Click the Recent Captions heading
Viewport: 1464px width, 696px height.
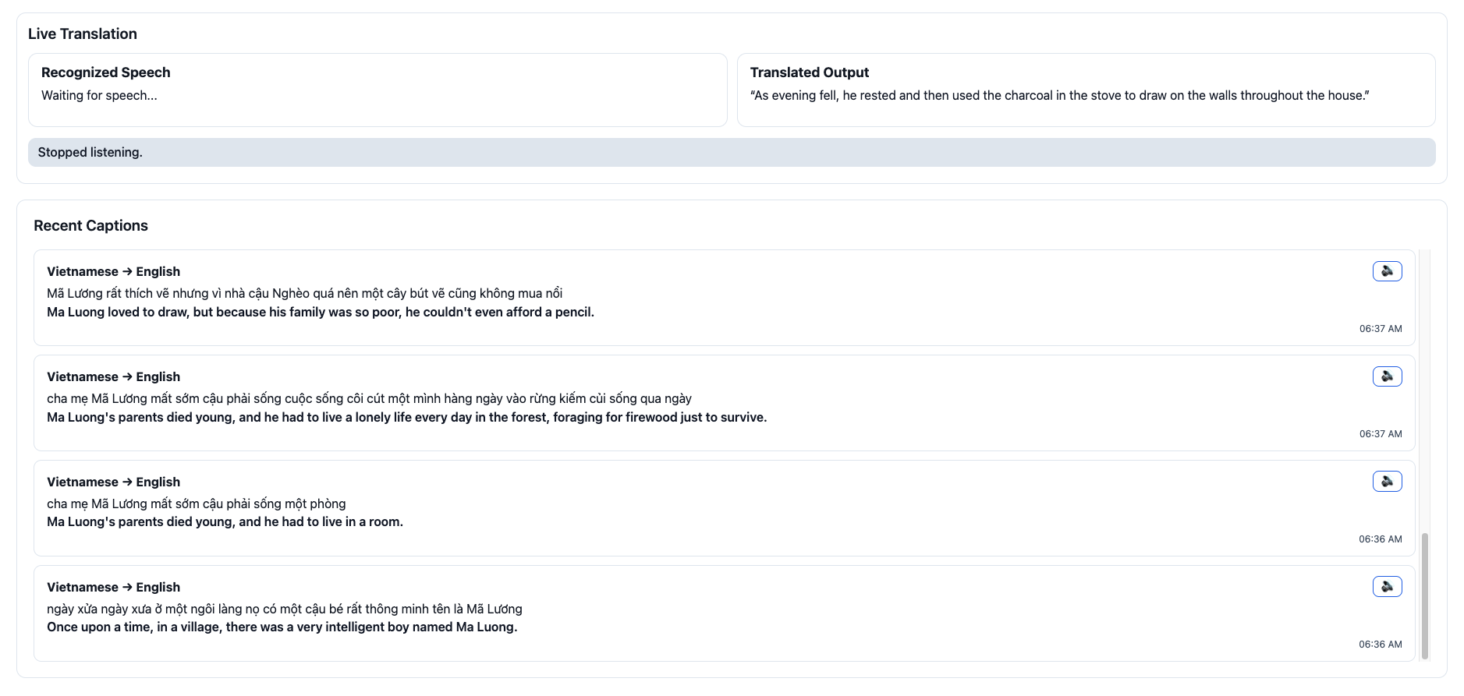click(90, 226)
